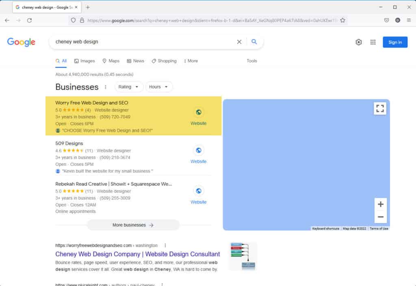This screenshot has height=286, width=416.
Task: Visit Worry Free Web Design website globe icon
Action: 198,112
